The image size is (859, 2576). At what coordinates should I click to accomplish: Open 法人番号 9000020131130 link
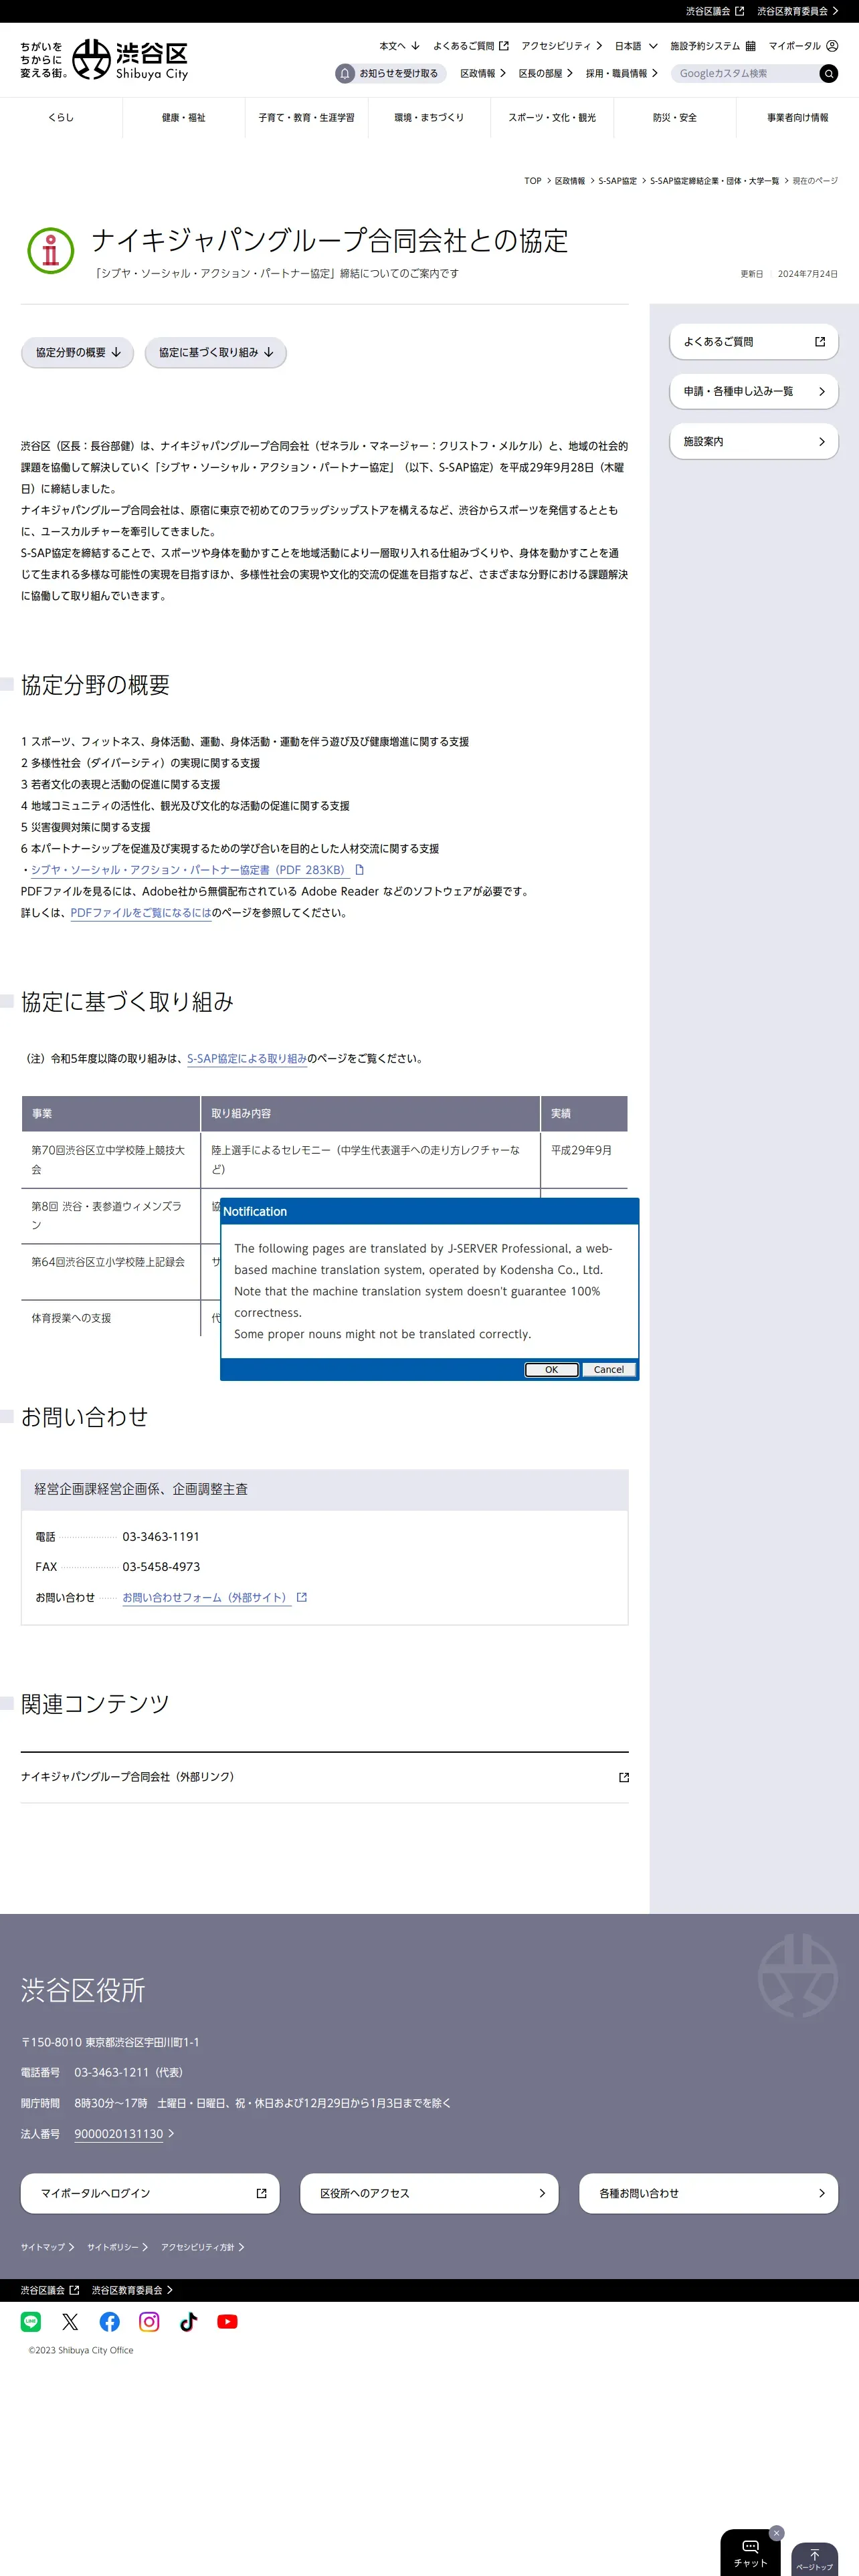pyautogui.click(x=119, y=2134)
